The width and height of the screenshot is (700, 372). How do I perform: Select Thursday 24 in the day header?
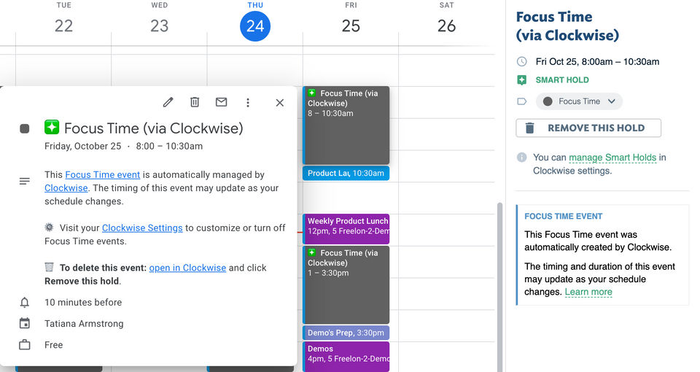click(255, 26)
